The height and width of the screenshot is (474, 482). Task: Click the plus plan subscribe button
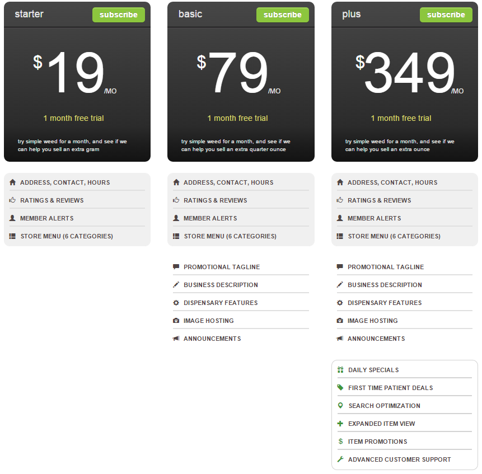click(x=446, y=15)
